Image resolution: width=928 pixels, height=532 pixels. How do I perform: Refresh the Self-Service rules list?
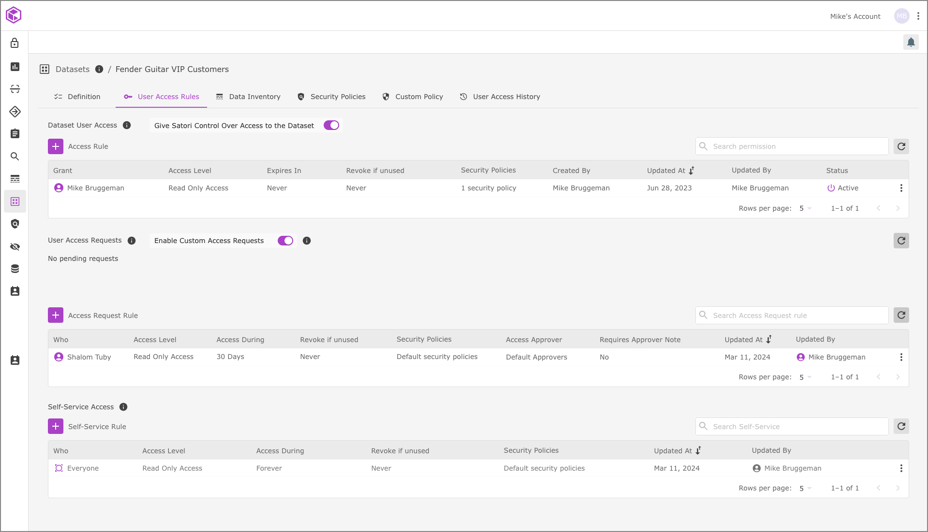[901, 426]
